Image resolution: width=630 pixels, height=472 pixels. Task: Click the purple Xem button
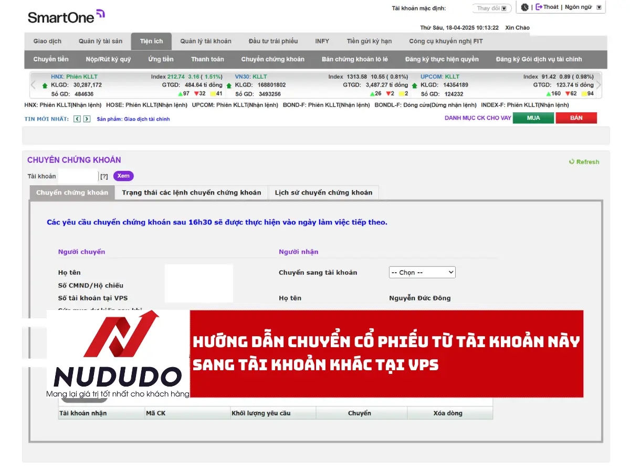pyautogui.click(x=123, y=176)
